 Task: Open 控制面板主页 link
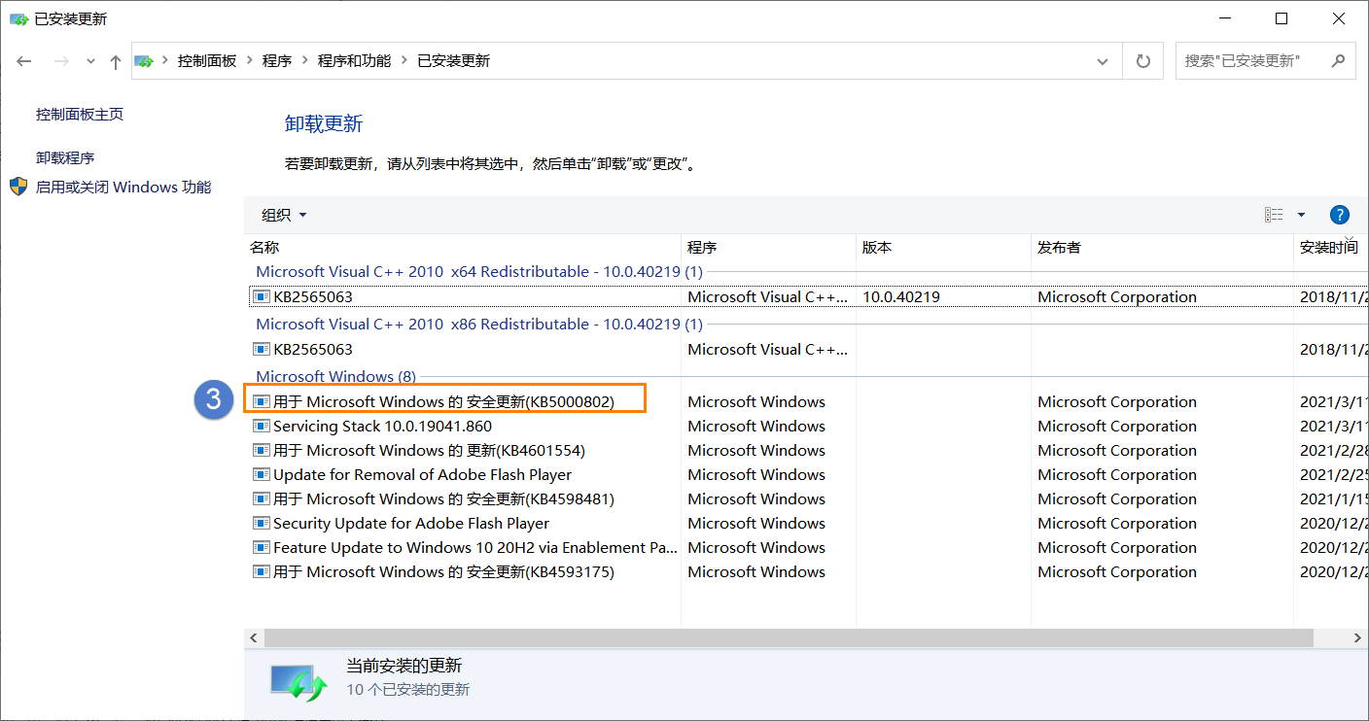[x=80, y=114]
